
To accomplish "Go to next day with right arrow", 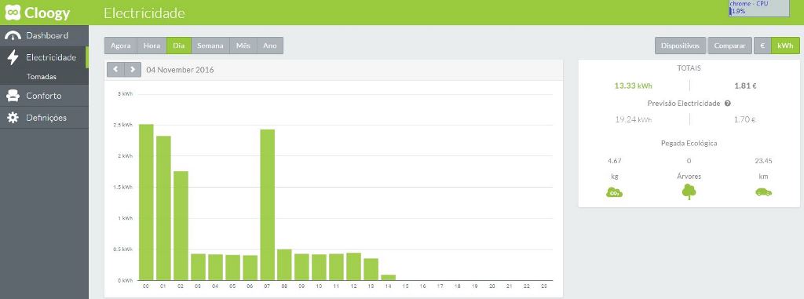I will point(133,70).
